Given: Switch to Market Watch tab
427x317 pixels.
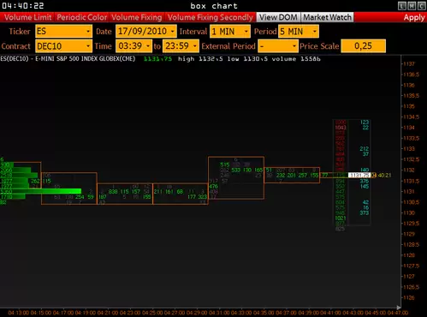Looking at the screenshot, I should point(327,17).
